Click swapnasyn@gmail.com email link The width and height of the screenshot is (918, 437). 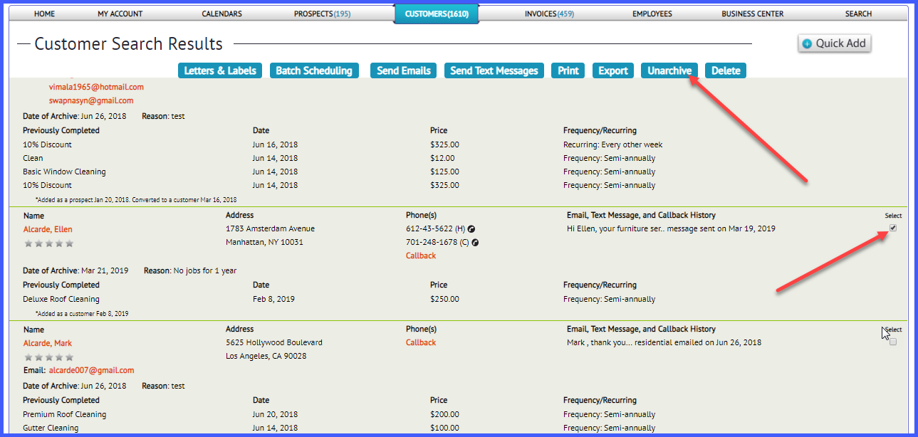(x=91, y=100)
